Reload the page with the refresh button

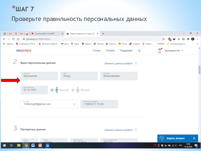[x=14, y=39]
